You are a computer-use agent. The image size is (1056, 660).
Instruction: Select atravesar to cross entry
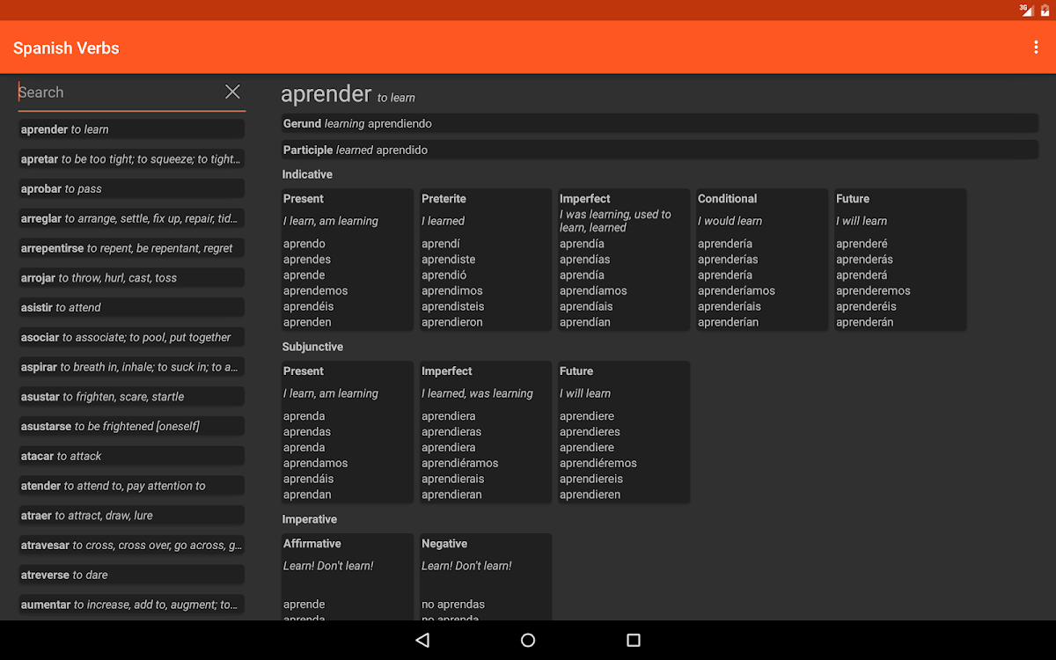[x=131, y=546]
